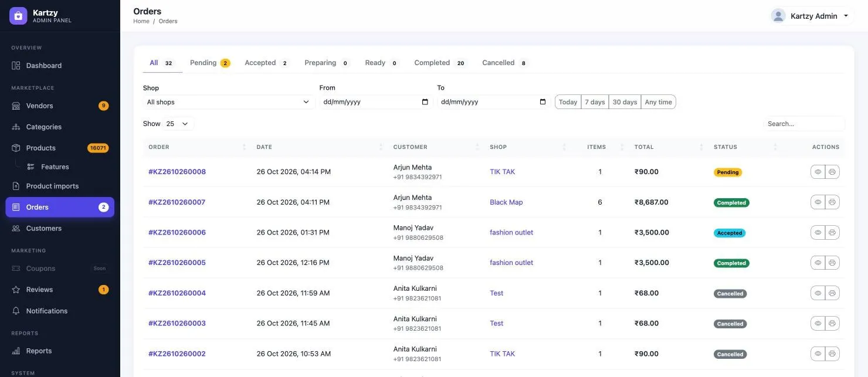Open TIK TAK shop link for order #KZ2610260002
This screenshot has width=868, height=377.
(503, 354)
